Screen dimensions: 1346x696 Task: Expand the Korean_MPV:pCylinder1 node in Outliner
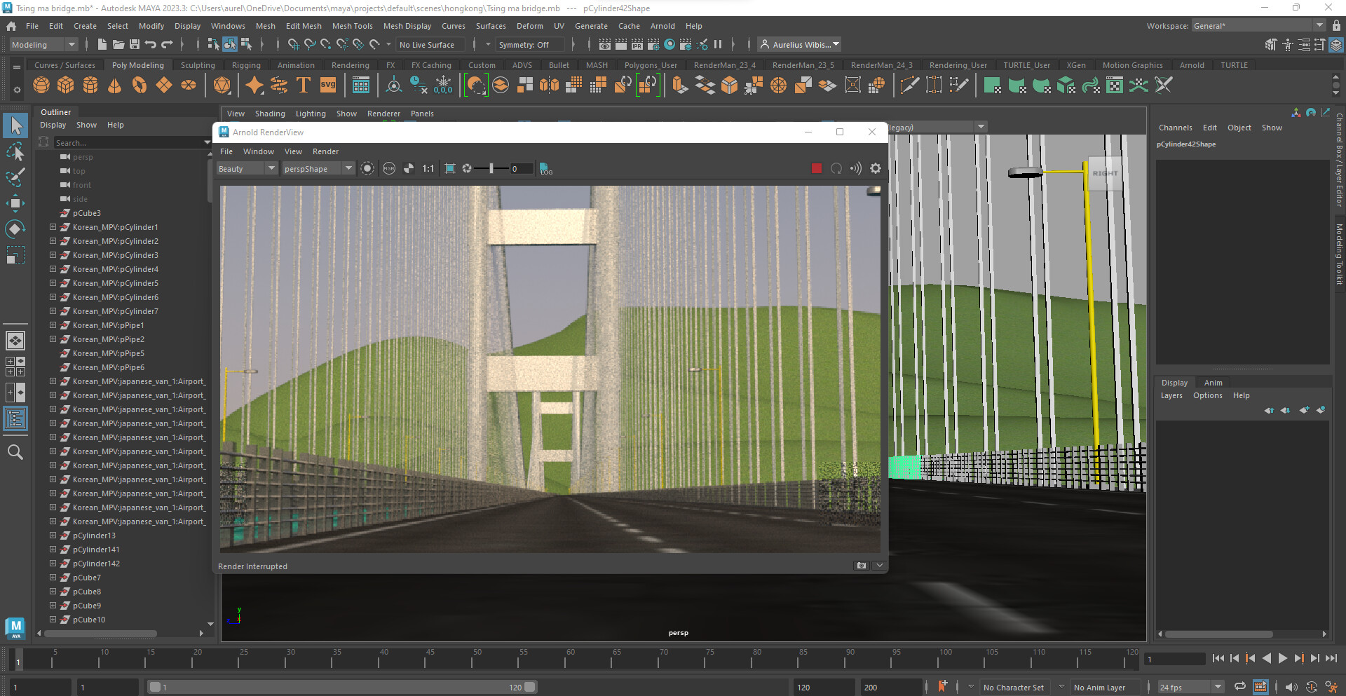click(x=53, y=227)
